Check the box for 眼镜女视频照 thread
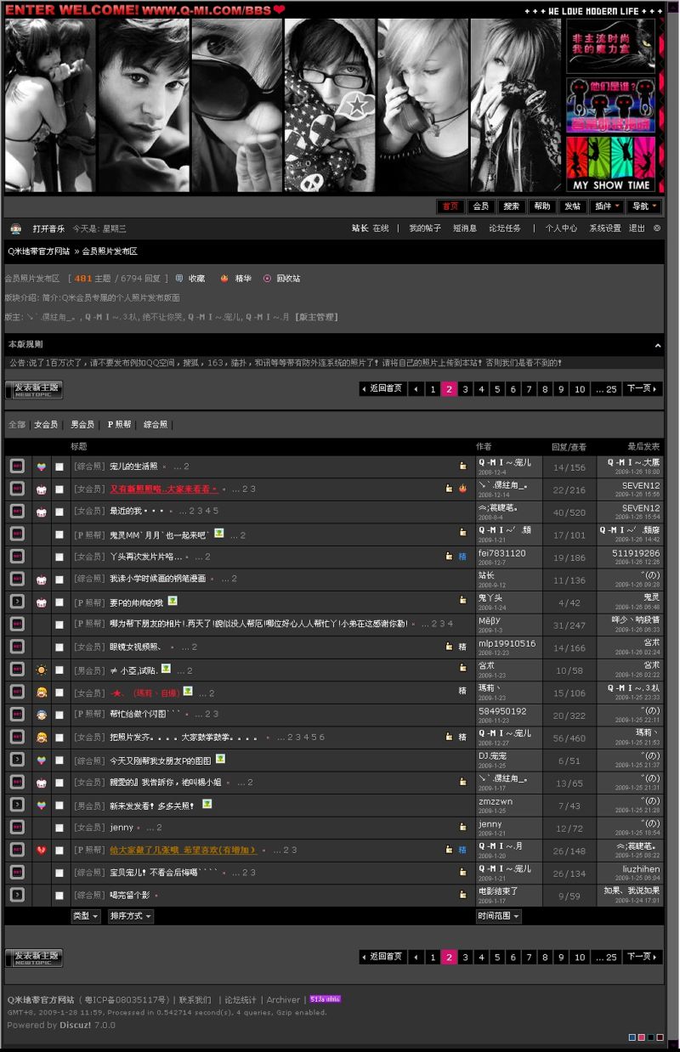The width and height of the screenshot is (680, 1052). (x=59, y=647)
